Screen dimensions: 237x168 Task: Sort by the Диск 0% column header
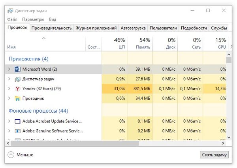(x=165, y=44)
